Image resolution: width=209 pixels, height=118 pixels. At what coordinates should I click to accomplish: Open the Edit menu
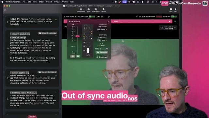(29, 2)
